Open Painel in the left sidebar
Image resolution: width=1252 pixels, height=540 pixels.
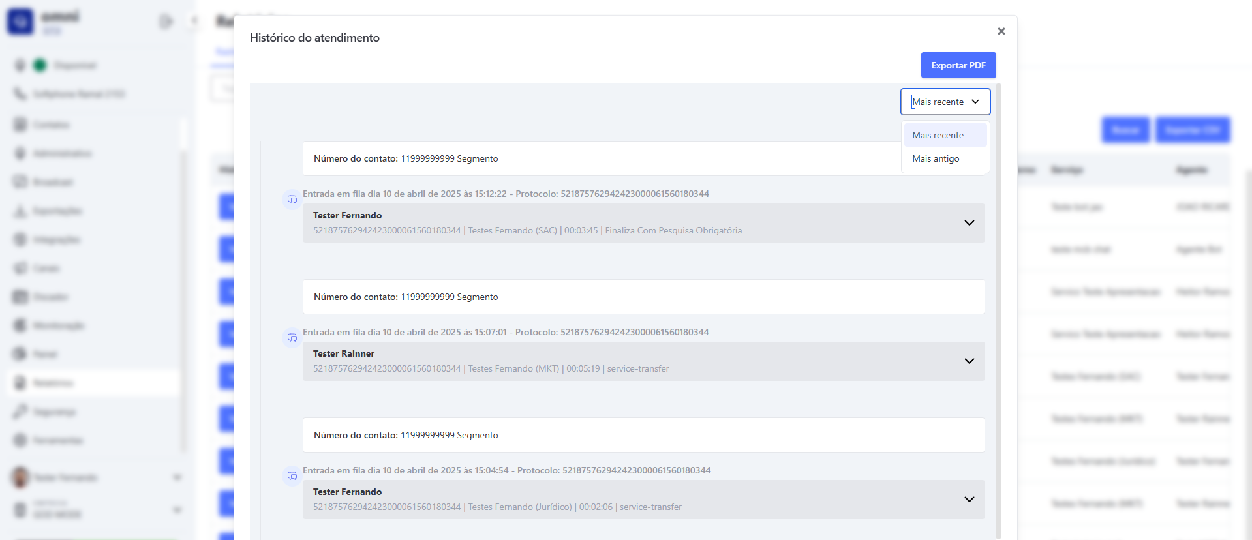tap(44, 354)
